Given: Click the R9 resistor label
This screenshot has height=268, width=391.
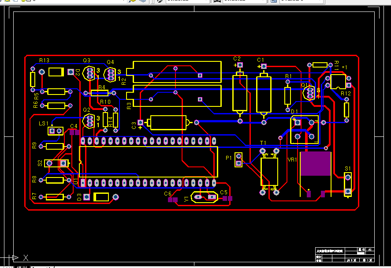Looking at the screenshot, I should click(34, 146).
